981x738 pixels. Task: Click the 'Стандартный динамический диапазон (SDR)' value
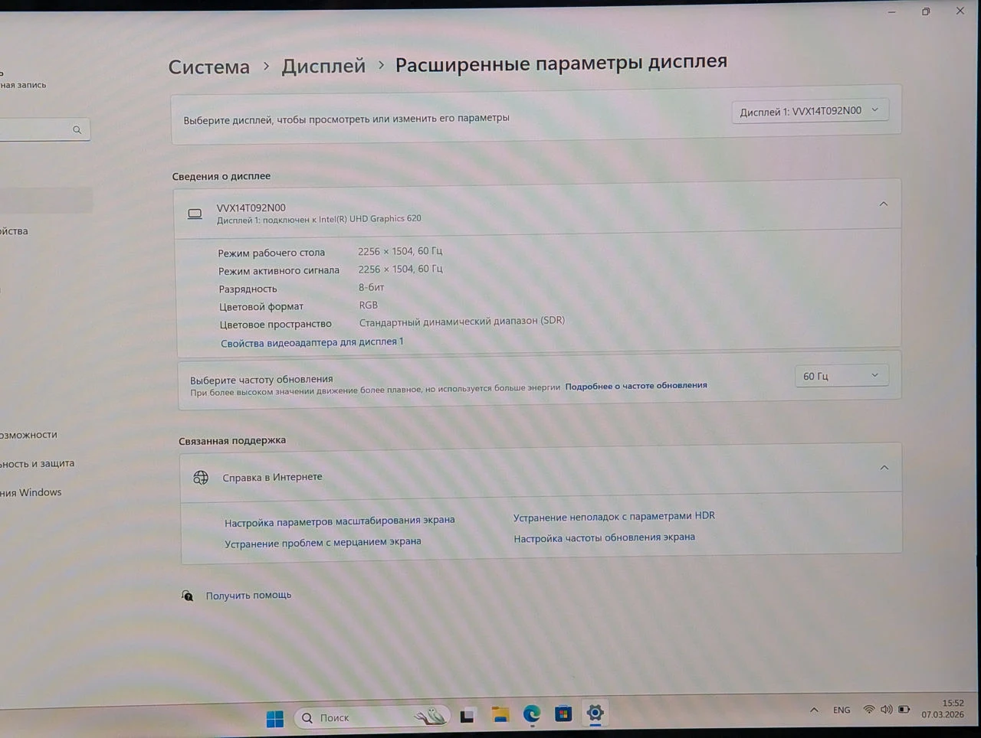[462, 322]
